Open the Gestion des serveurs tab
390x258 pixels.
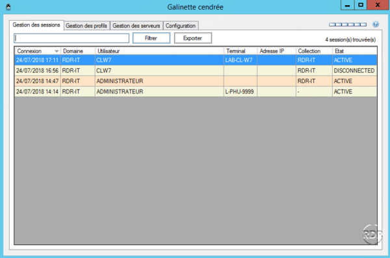click(136, 25)
